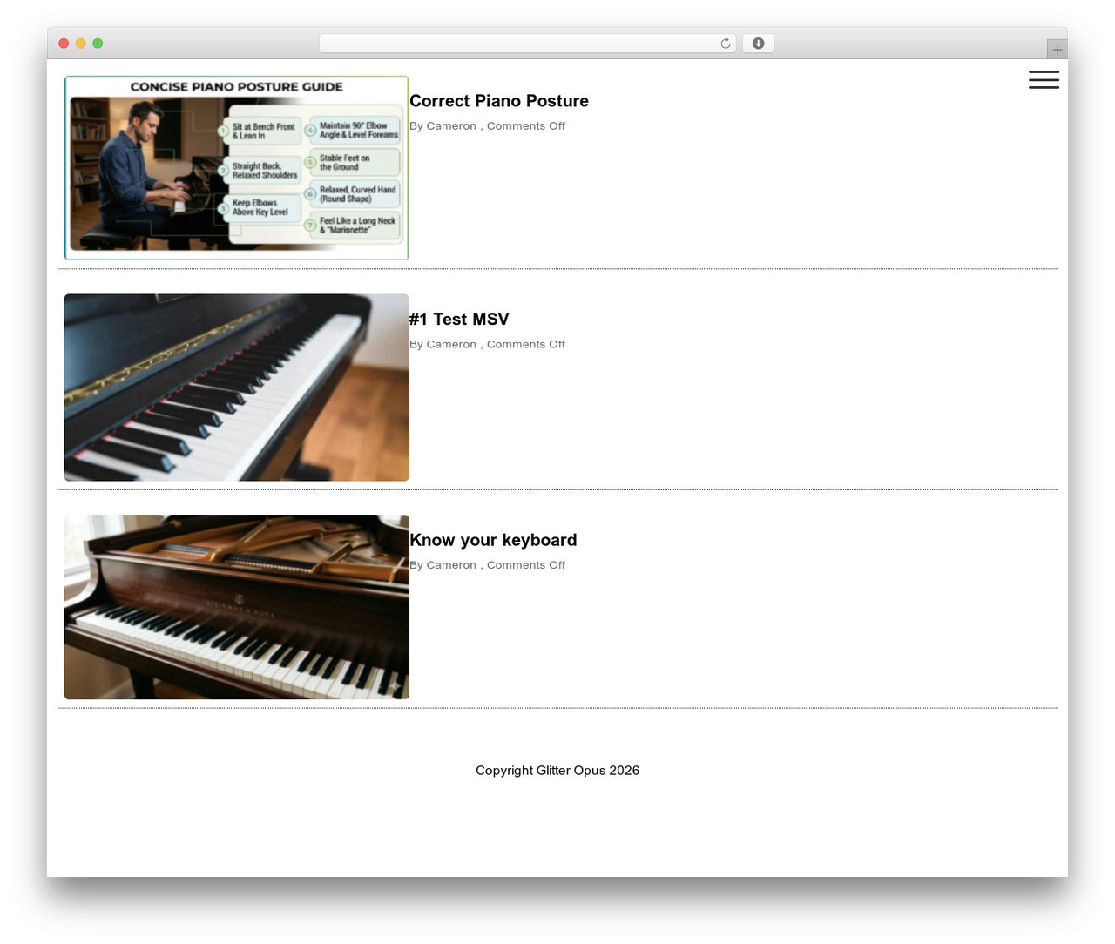Click the Steinway grand piano thumbnail
Screen dimensions: 1115x944
click(x=237, y=607)
